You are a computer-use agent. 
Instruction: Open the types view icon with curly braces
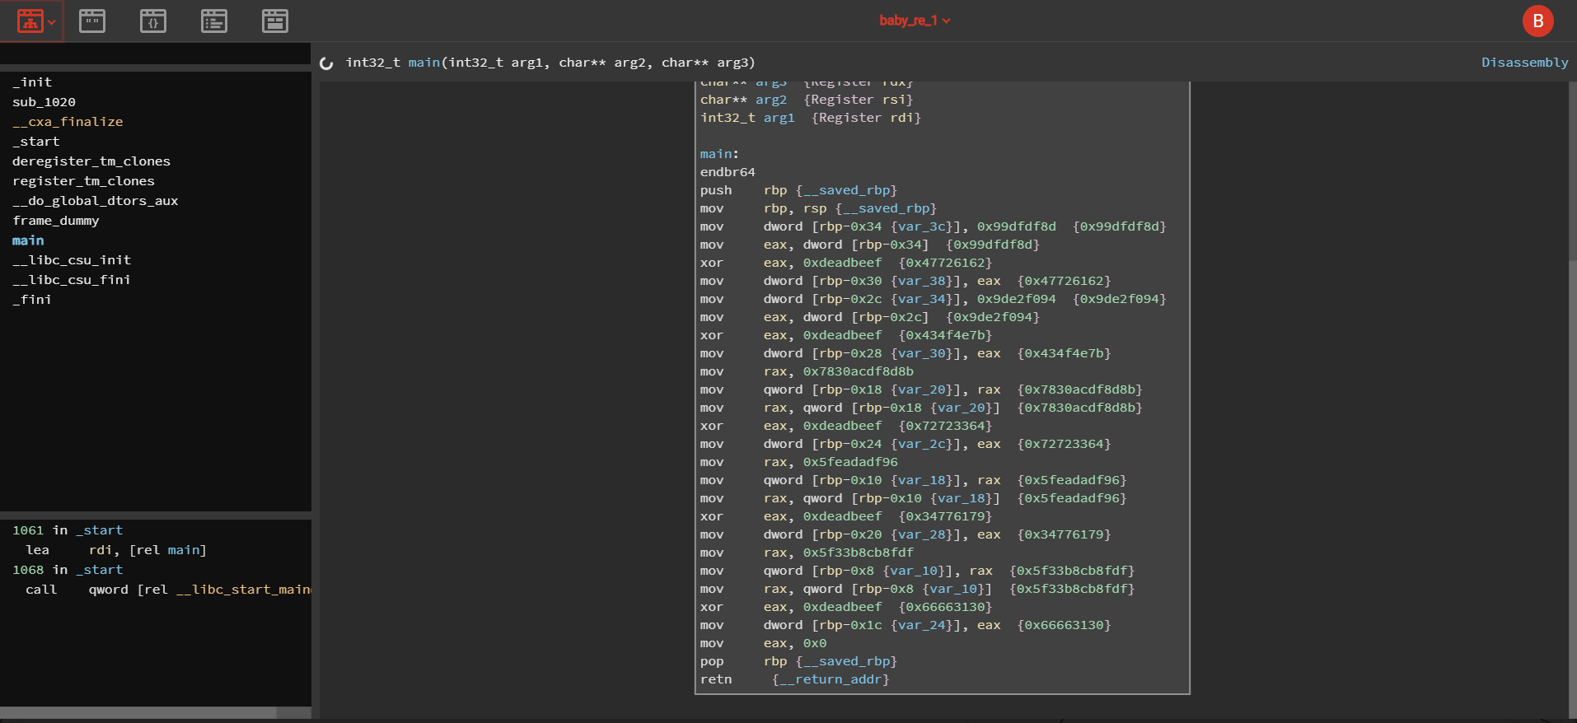tap(153, 21)
